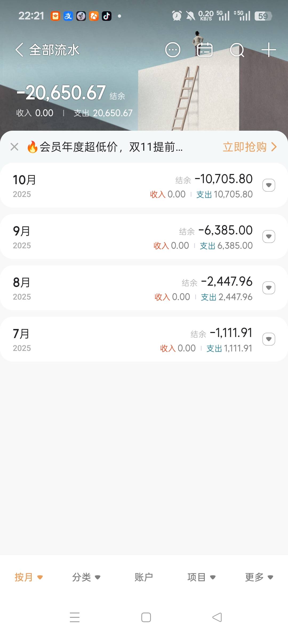This screenshot has height=635, width=288.
Task: Expand the 9月 2025 month entry
Action: [269, 237]
